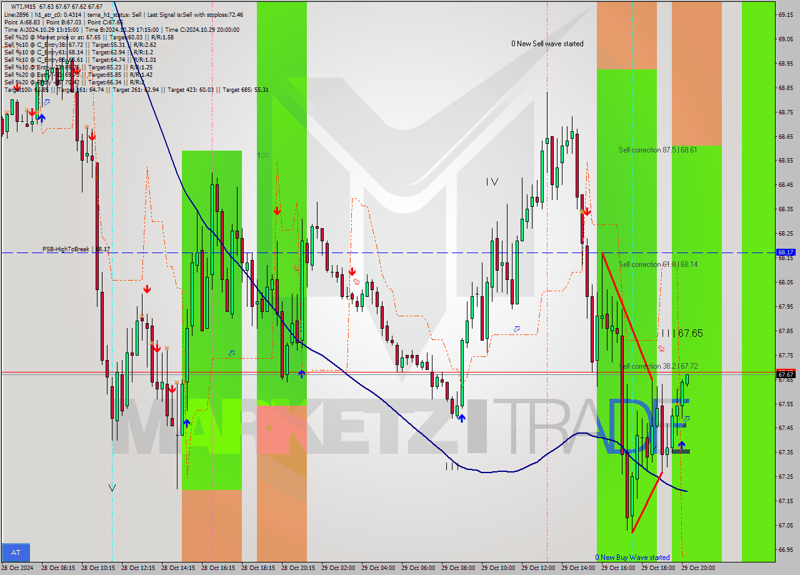Viewport: 800px width, 575px height.
Task: Click the 66.95 price axis label
Action: [786, 550]
